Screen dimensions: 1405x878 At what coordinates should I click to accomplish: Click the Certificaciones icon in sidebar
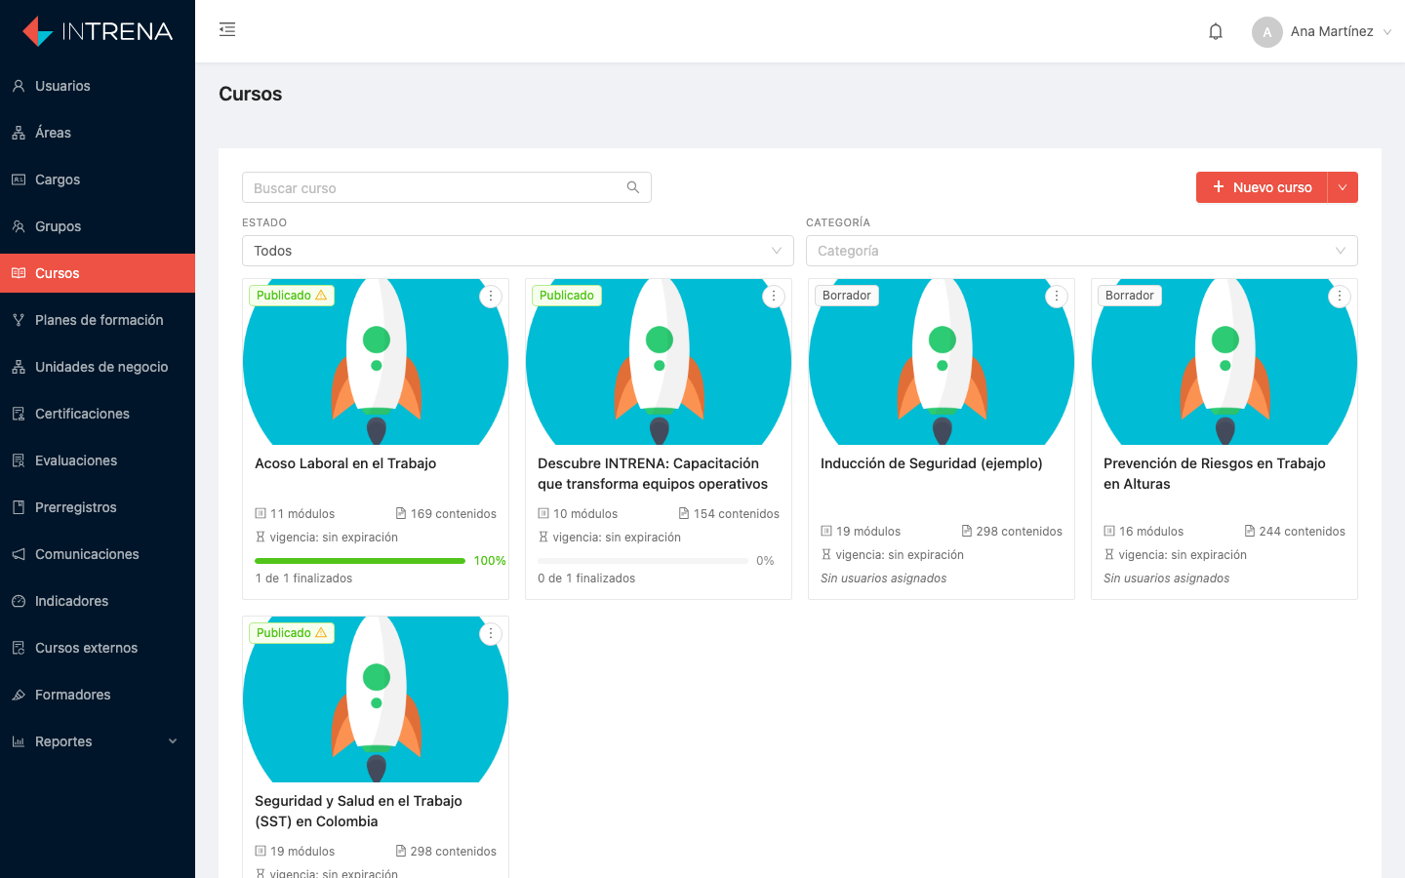pyautogui.click(x=19, y=414)
